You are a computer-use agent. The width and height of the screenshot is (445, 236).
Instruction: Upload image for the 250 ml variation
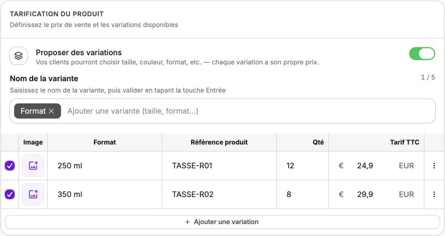pos(33,166)
